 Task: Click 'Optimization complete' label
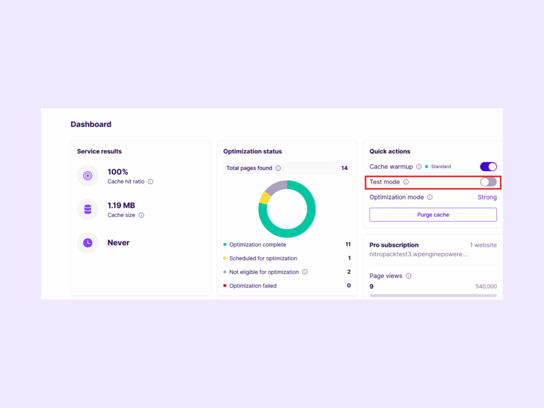(258, 244)
